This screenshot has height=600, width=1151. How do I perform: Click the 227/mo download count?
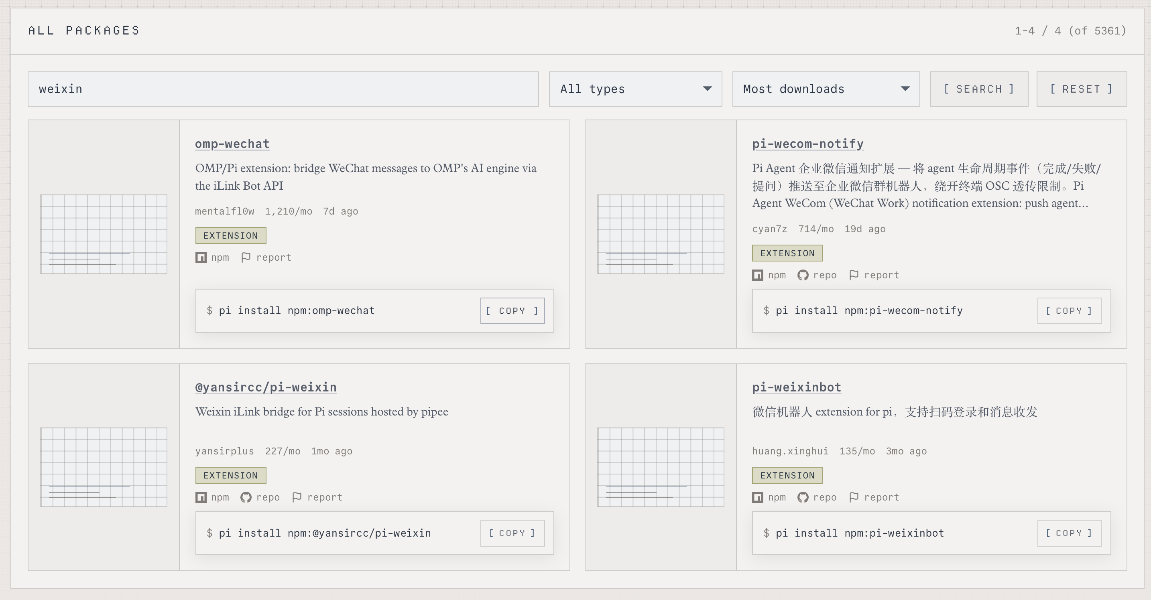point(283,451)
